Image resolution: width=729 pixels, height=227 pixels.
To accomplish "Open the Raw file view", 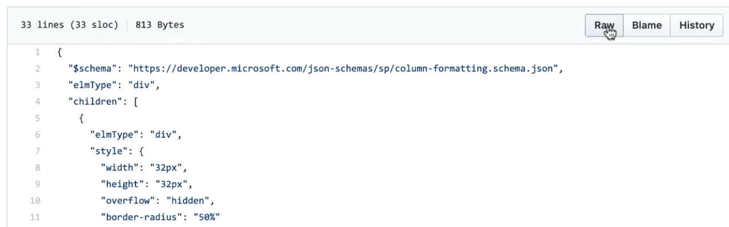I will click(x=604, y=25).
